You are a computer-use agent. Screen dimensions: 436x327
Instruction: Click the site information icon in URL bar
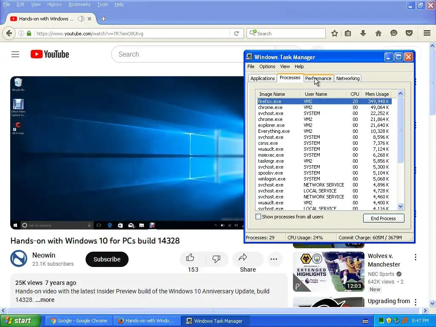(21, 33)
